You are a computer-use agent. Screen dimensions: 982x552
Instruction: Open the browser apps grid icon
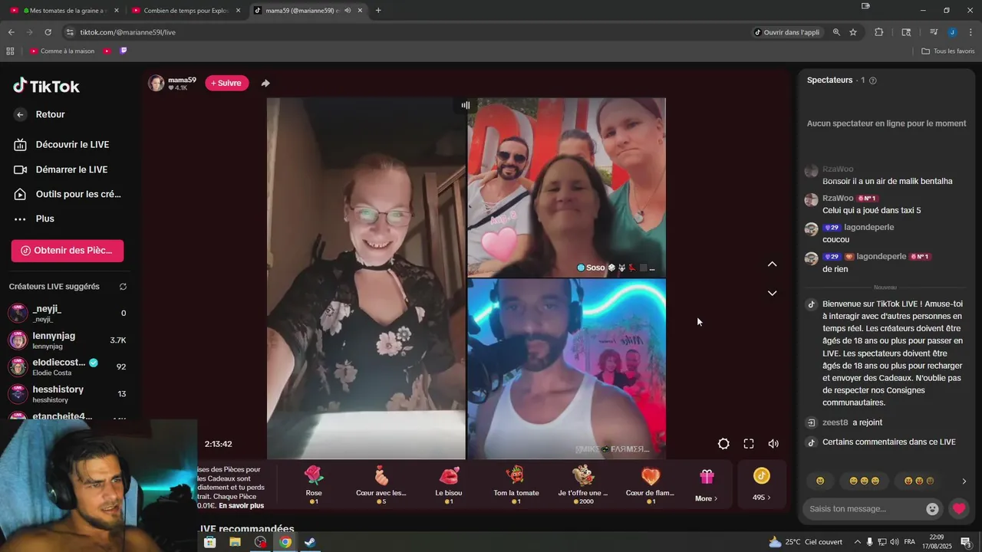coord(10,51)
